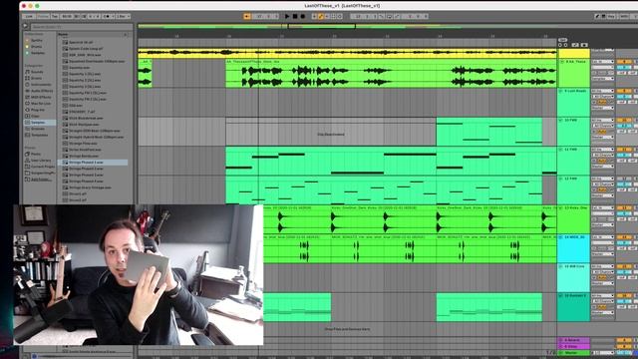Click the browser search field

tap(82, 27)
